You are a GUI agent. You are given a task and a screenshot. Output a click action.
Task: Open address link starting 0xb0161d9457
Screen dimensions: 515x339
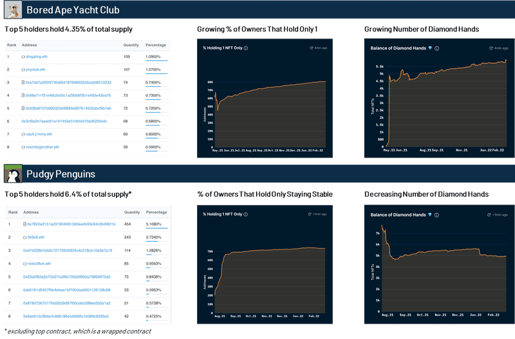pyautogui.click(x=67, y=290)
